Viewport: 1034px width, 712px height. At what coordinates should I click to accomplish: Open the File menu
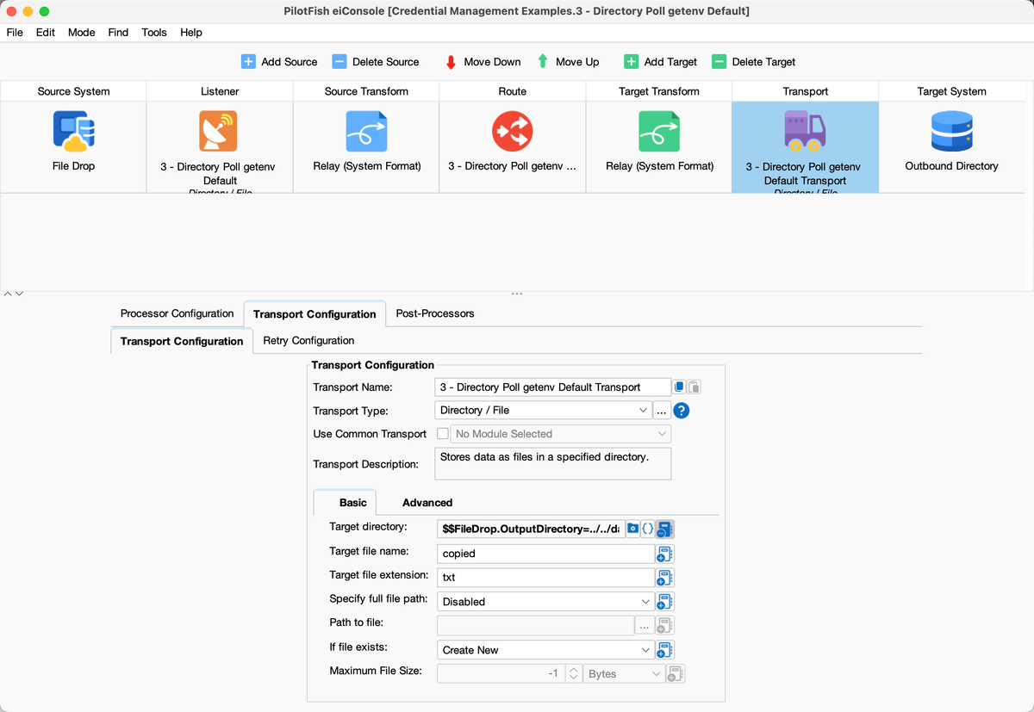15,32
